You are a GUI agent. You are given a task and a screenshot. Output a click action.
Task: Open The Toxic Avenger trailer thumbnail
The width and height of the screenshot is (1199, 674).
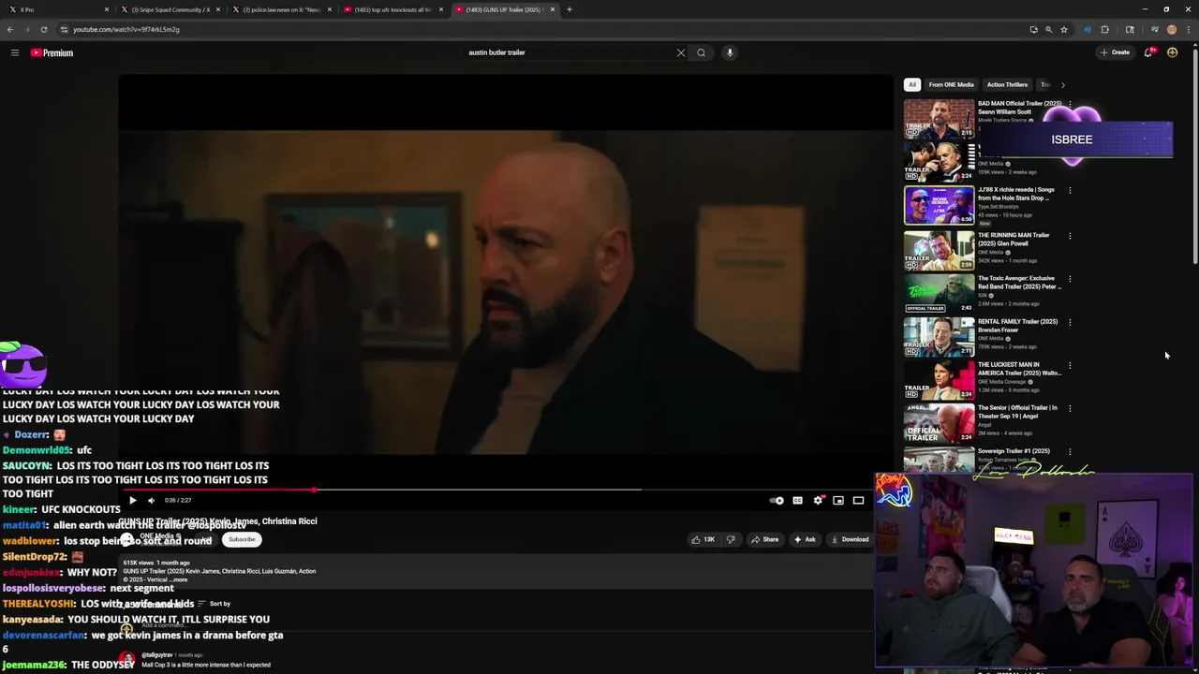(939, 293)
